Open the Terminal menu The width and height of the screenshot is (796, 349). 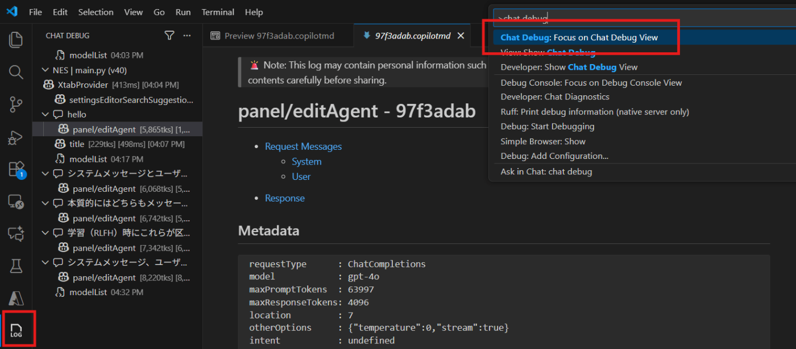click(218, 12)
